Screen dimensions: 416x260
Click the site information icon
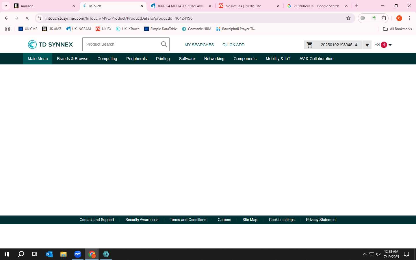point(40,18)
